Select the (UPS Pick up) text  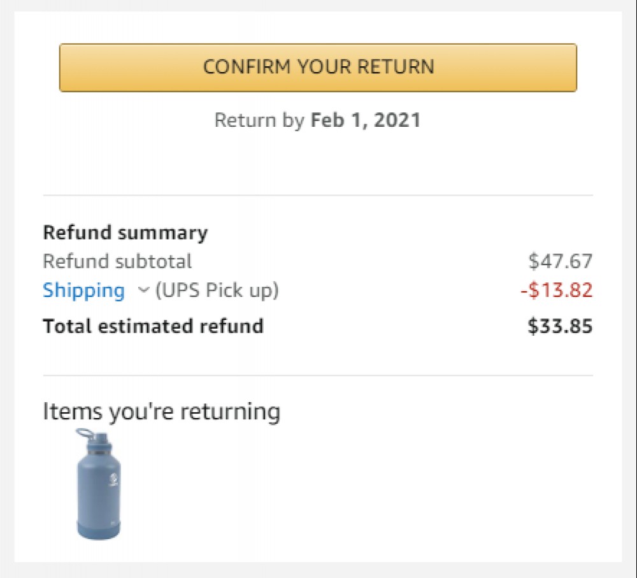217,291
